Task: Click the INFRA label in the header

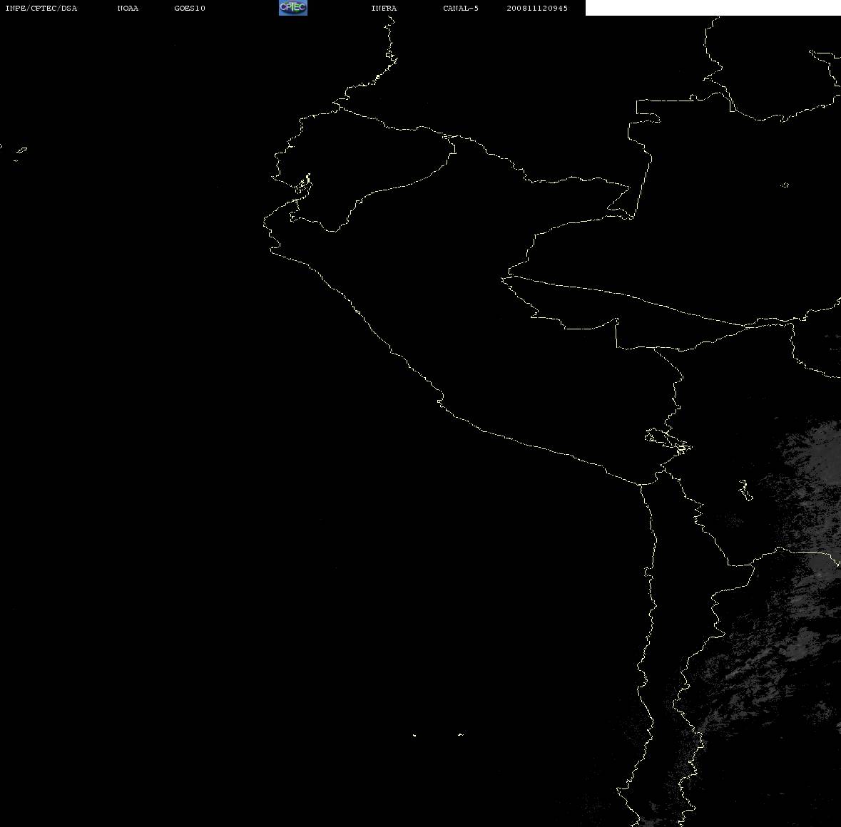Action: [x=384, y=8]
